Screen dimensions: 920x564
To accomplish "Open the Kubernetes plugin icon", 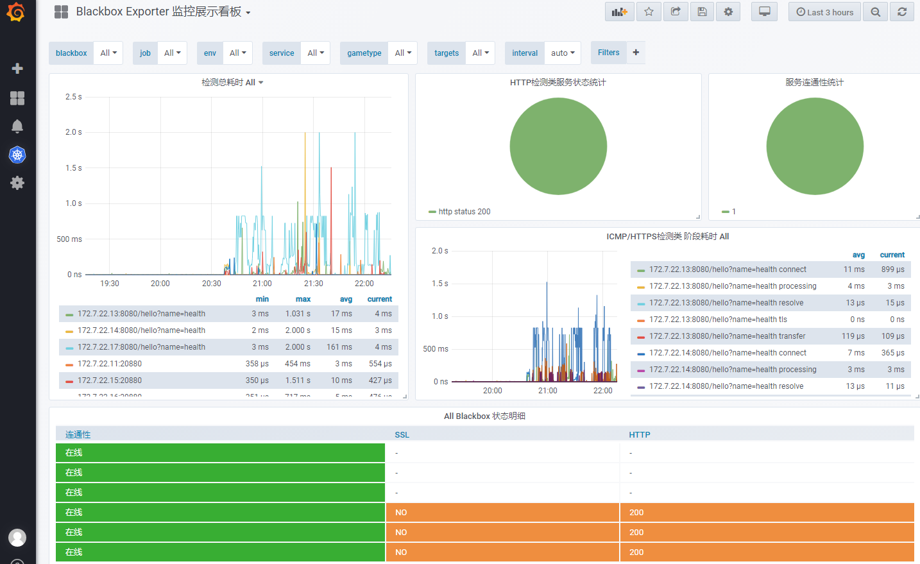I will (17, 155).
